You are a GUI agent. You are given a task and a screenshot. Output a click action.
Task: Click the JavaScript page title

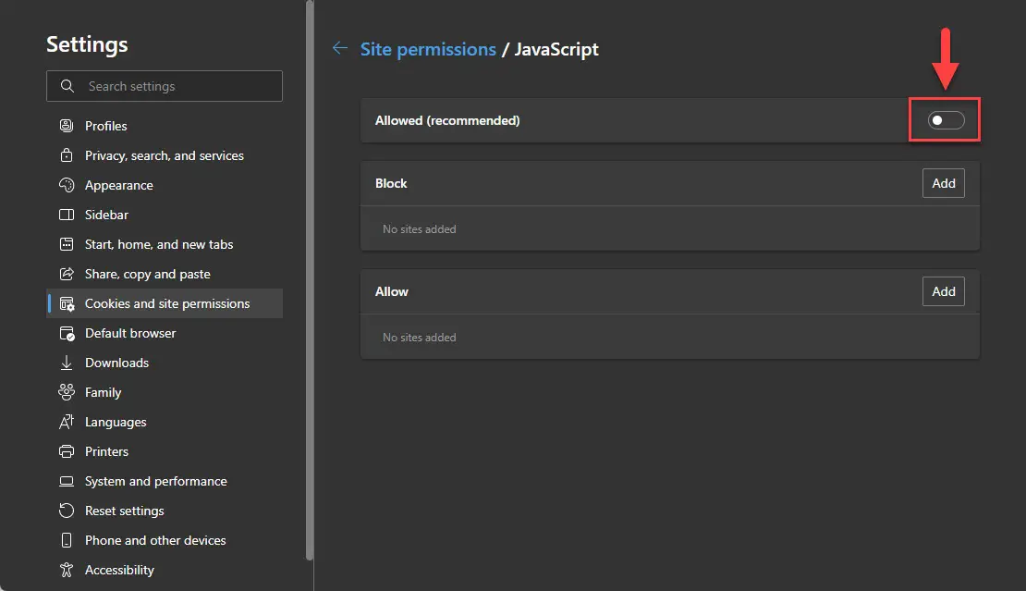coord(556,49)
